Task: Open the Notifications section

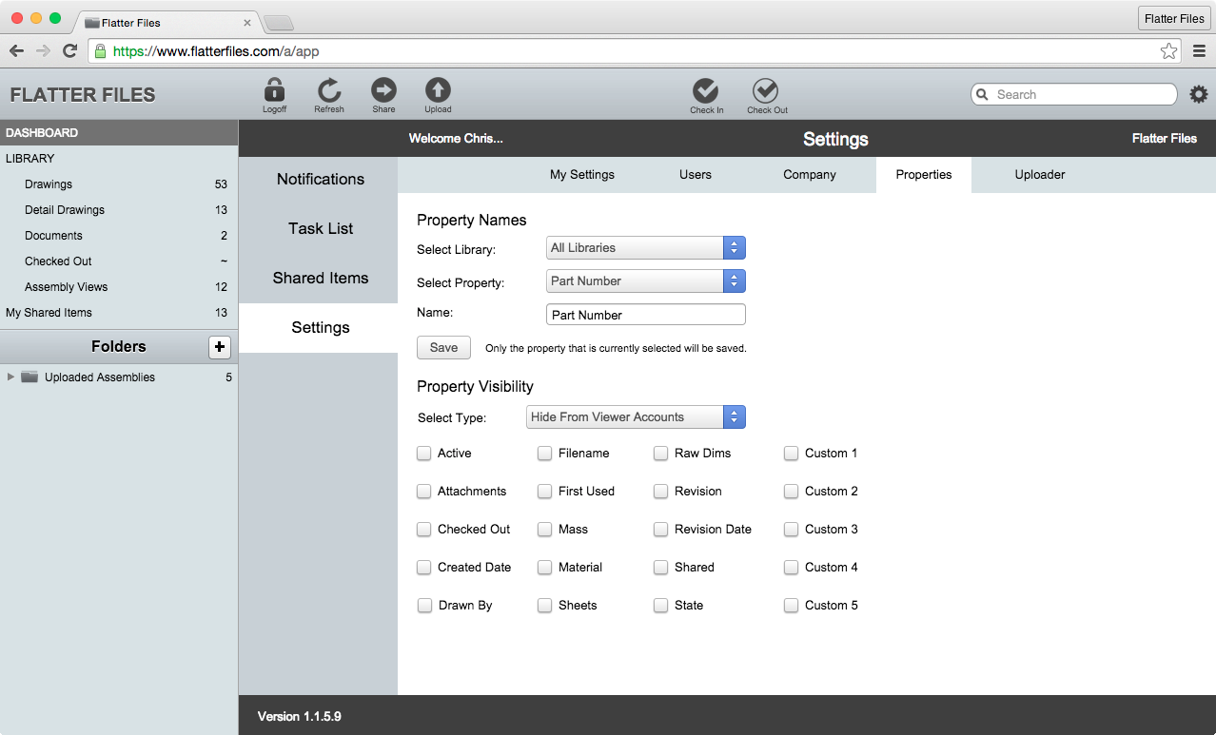Action: 319,180
